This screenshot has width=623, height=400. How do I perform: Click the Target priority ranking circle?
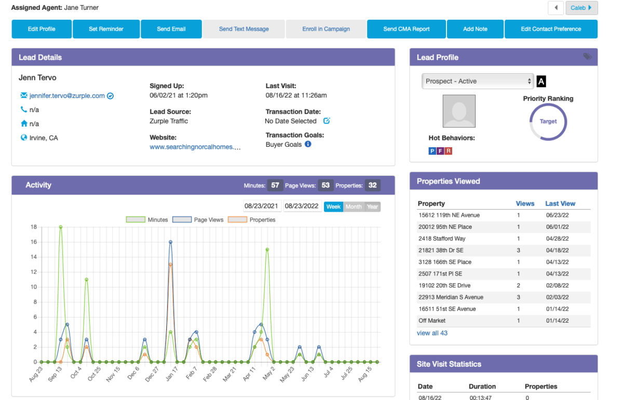click(548, 121)
